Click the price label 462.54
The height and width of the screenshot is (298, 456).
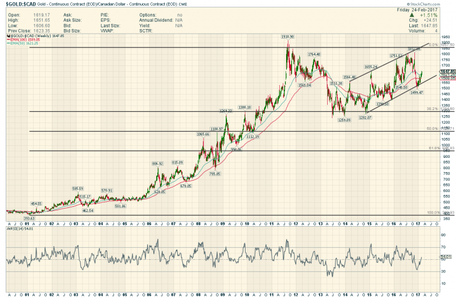pos(88,210)
